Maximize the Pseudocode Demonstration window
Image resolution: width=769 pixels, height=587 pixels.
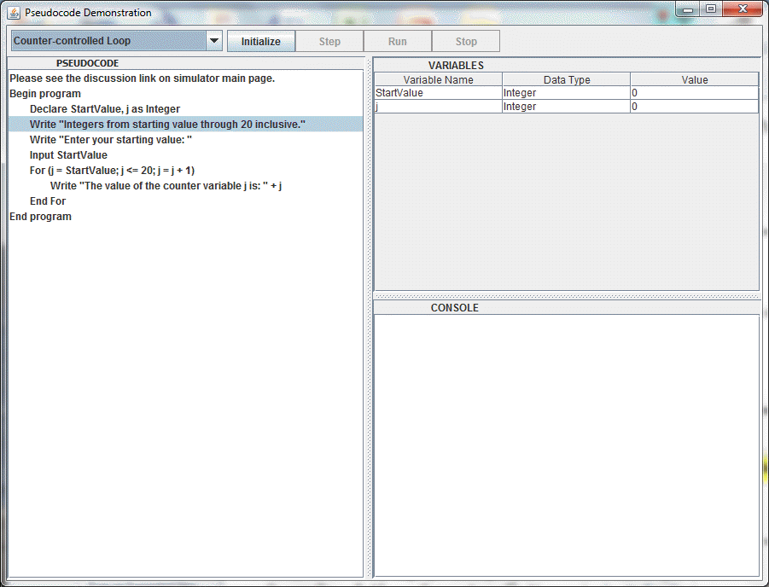[710, 9]
